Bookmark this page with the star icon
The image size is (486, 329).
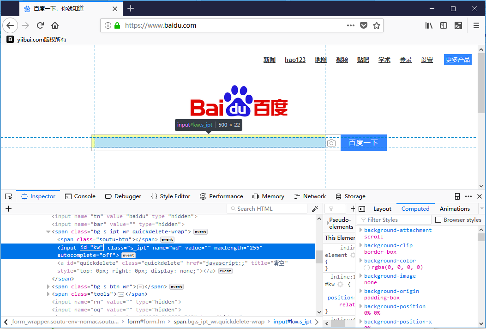377,25
